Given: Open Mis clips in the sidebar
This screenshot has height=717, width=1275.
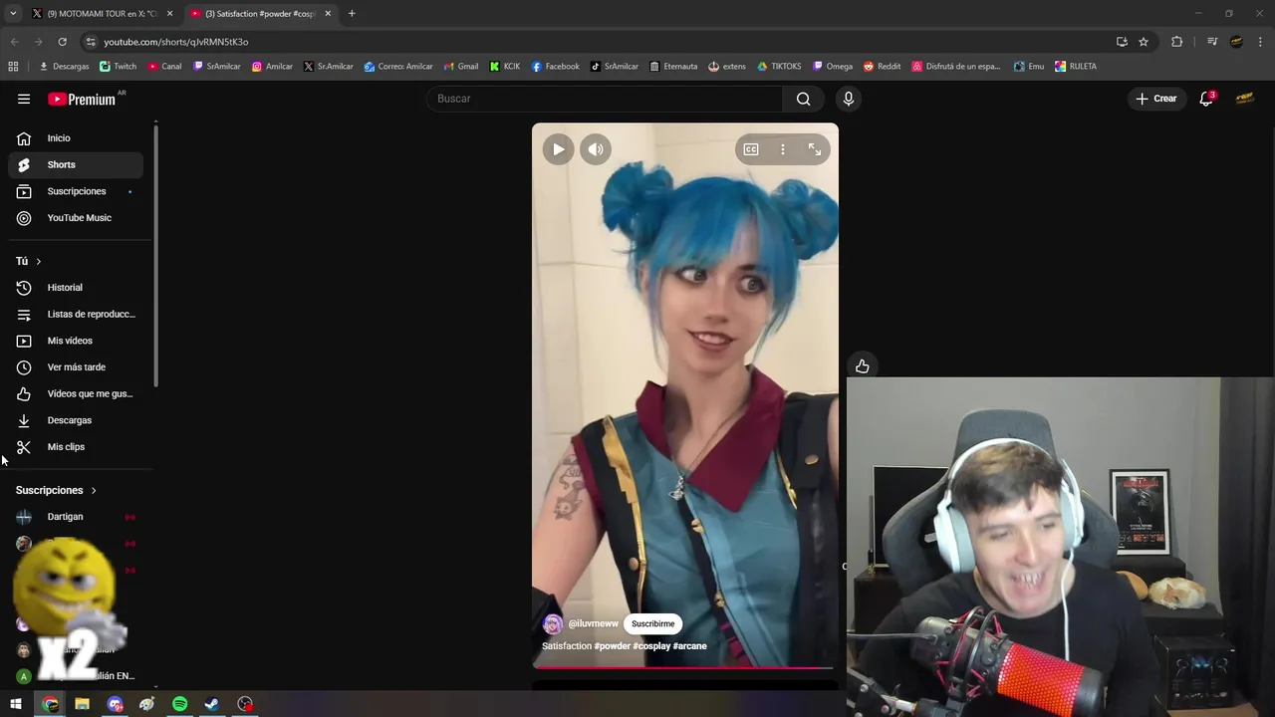Looking at the screenshot, I should (x=76, y=447).
